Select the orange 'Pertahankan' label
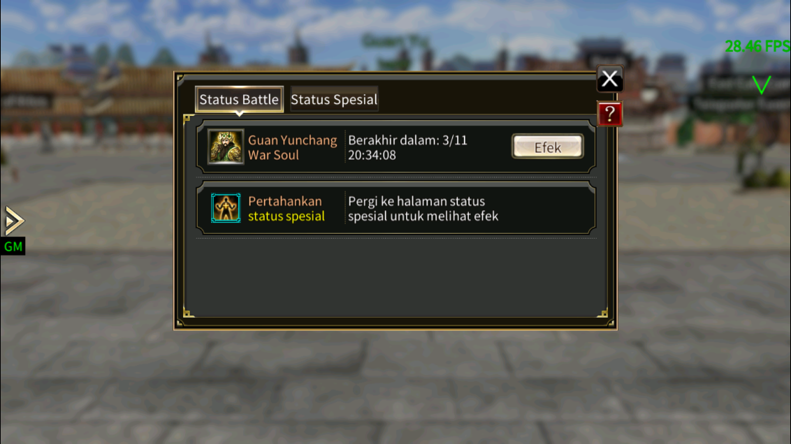 pyautogui.click(x=284, y=201)
